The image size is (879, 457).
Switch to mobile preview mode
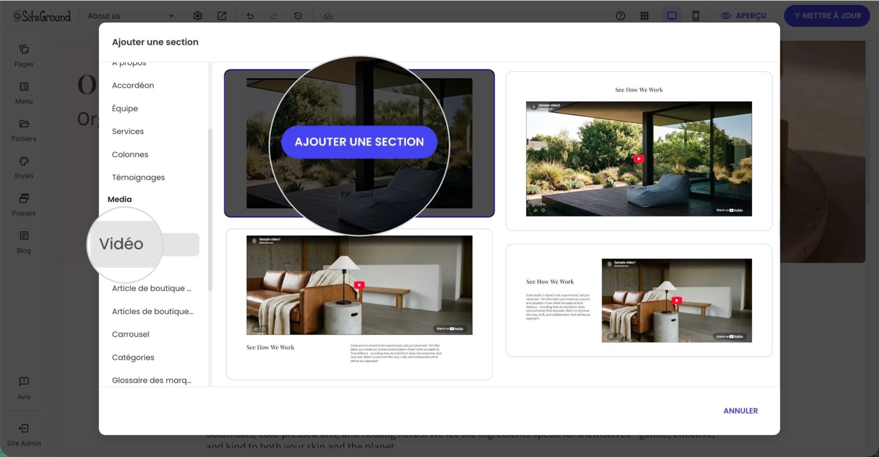pyautogui.click(x=696, y=16)
